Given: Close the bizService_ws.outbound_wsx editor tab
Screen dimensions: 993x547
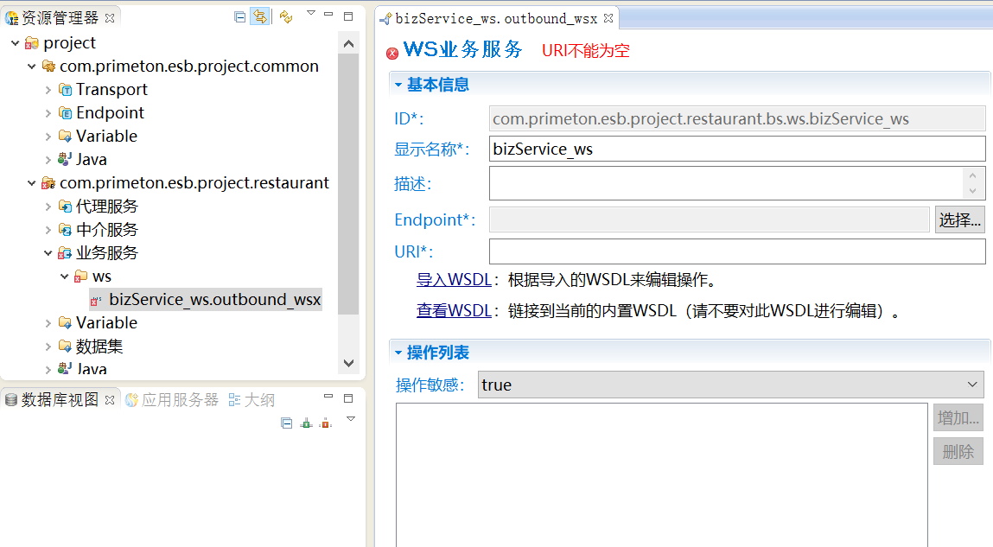Looking at the screenshot, I should coord(608,18).
